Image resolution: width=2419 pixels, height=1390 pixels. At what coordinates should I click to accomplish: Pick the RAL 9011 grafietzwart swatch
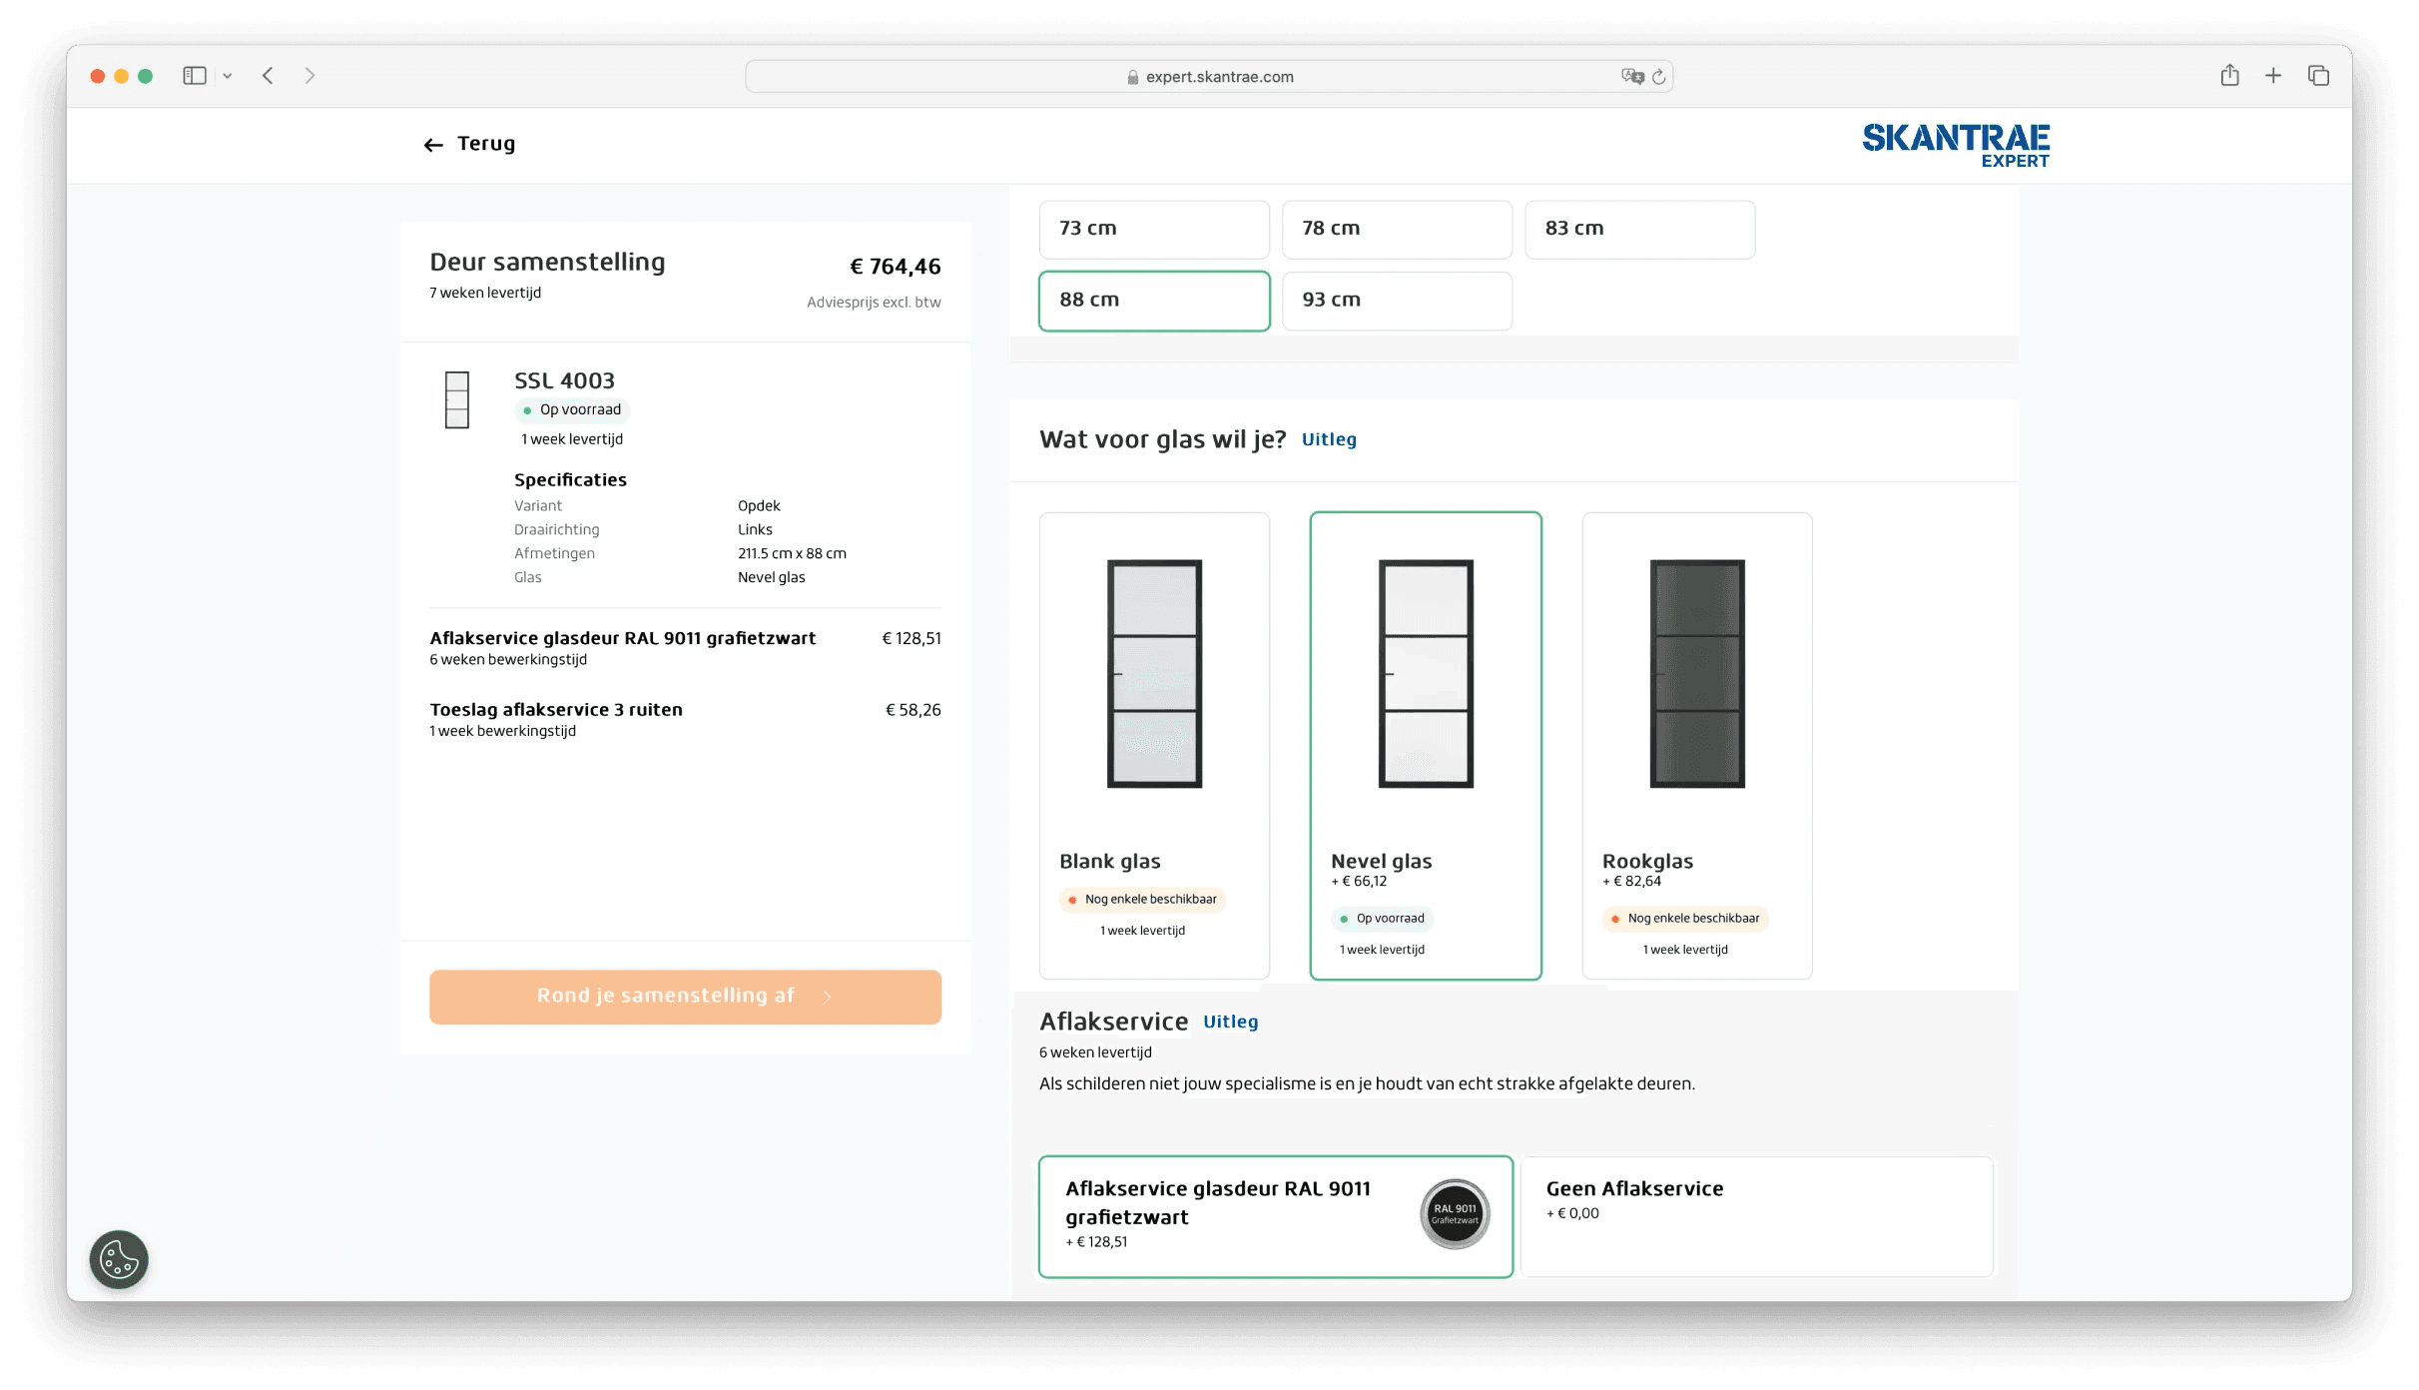coord(1454,1213)
